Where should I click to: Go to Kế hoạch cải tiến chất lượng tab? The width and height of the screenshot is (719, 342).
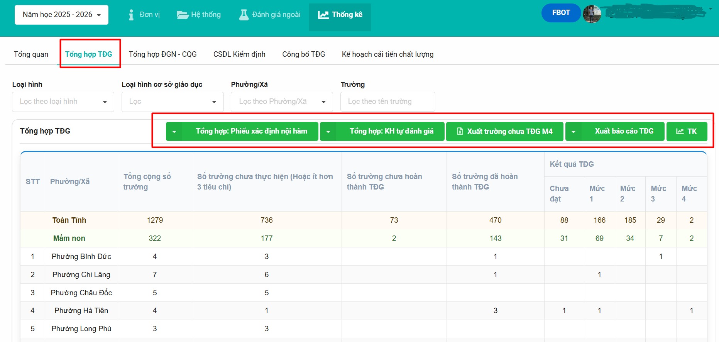[387, 54]
